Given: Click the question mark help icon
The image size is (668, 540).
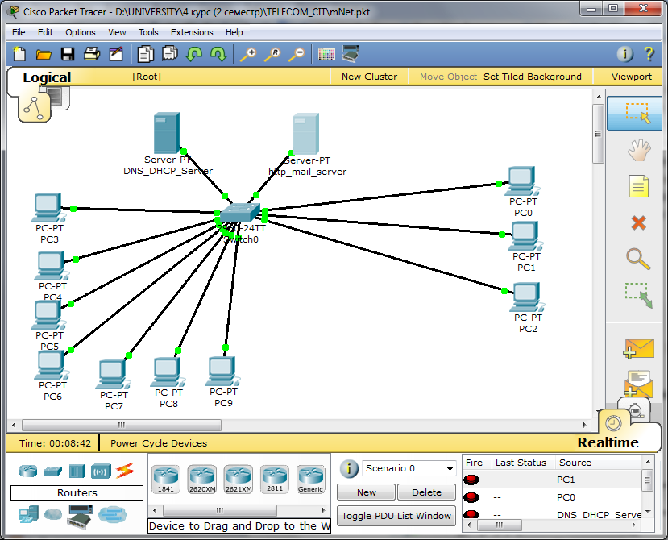Looking at the screenshot, I should pyautogui.click(x=649, y=54).
